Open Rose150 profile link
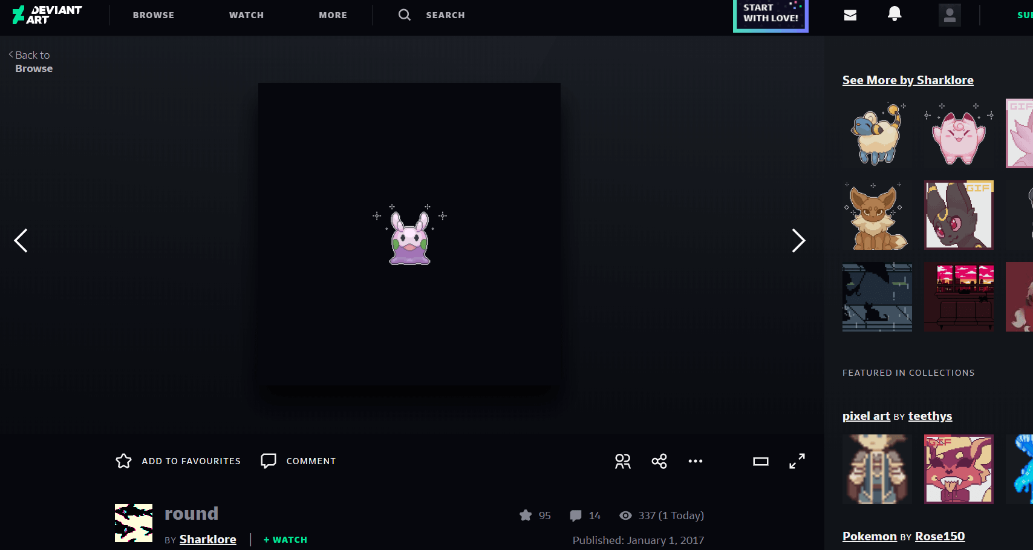Image resolution: width=1033 pixels, height=550 pixels. pos(940,536)
